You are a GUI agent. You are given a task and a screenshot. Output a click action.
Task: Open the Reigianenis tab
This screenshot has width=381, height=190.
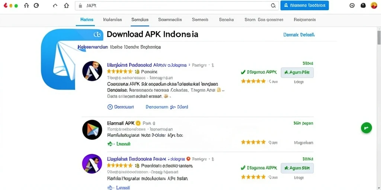pos(305,20)
